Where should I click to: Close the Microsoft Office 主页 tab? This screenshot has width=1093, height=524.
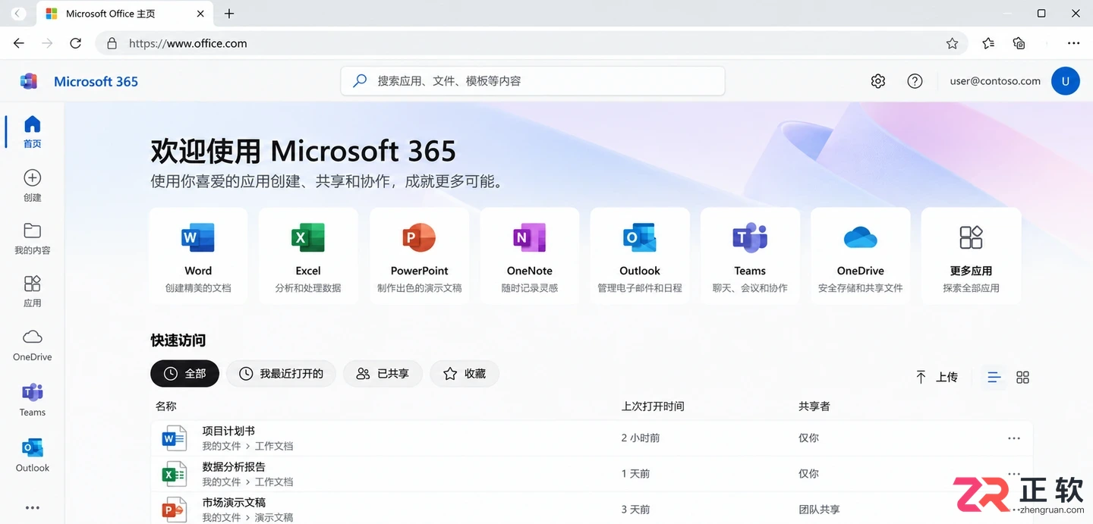tap(200, 14)
